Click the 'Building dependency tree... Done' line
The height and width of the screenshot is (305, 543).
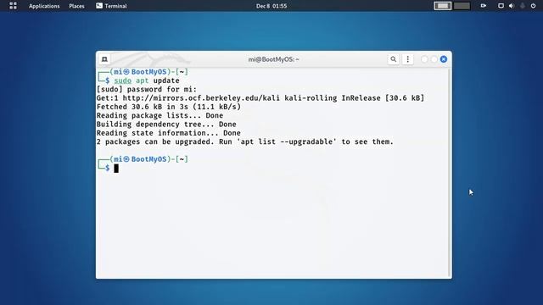coord(166,125)
